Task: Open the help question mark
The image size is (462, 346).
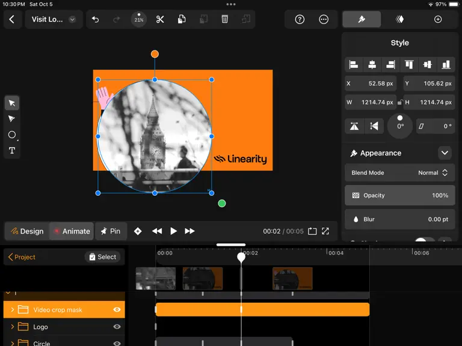Action: [300, 19]
